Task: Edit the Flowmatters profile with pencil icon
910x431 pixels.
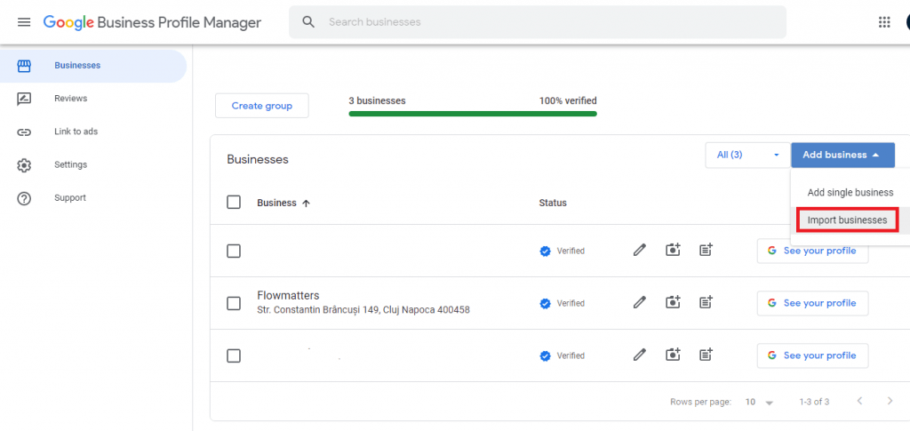Action: pos(639,303)
